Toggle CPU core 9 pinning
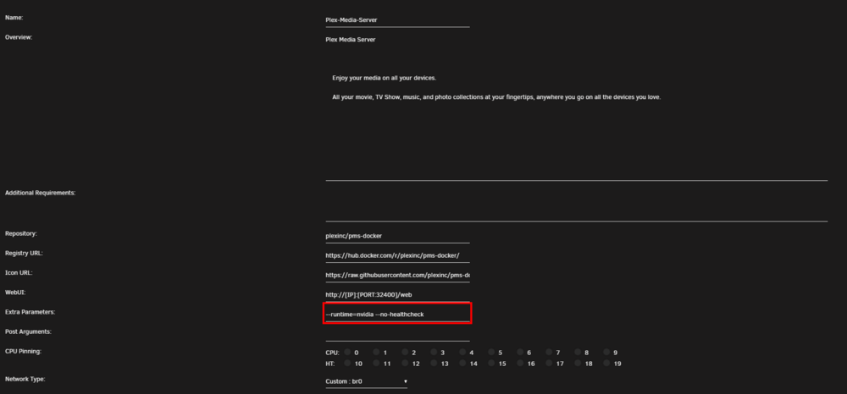This screenshot has height=394, width=847. click(607, 352)
